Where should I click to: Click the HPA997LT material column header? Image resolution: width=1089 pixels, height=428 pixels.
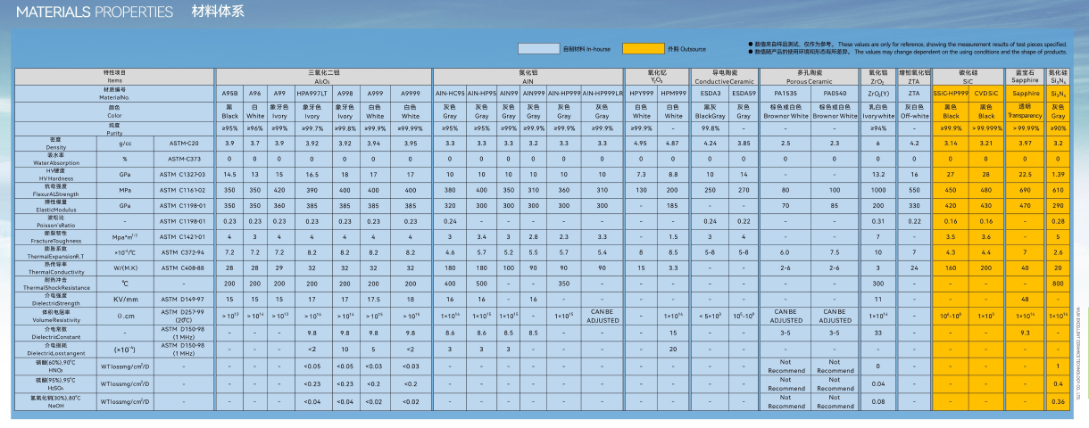[312, 93]
